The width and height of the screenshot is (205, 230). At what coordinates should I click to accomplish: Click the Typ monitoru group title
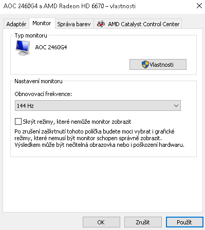click(x=31, y=35)
